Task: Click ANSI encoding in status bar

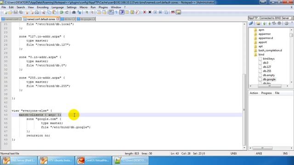Action: click(x=259, y=154)
